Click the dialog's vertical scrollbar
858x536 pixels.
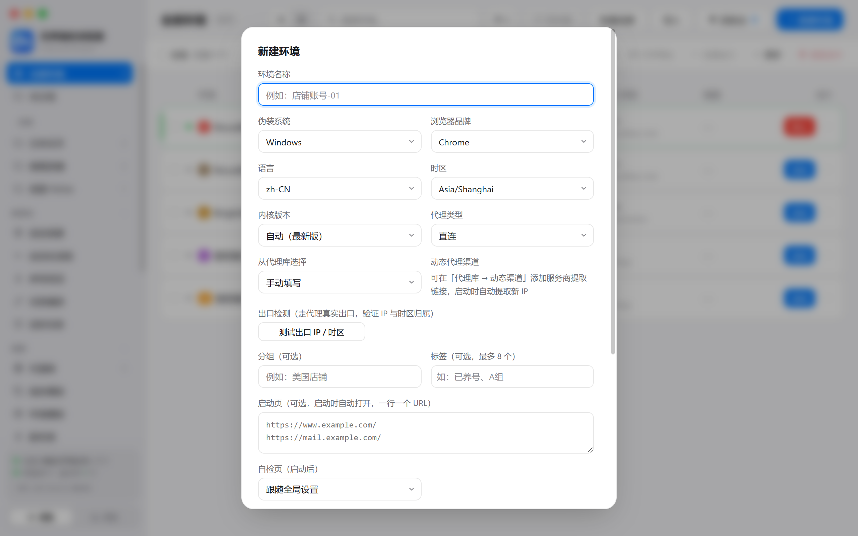(x=613, y=191)
